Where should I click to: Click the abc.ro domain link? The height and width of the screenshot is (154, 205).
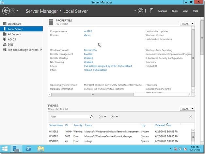pyautogui.click(x=87, y=35)
